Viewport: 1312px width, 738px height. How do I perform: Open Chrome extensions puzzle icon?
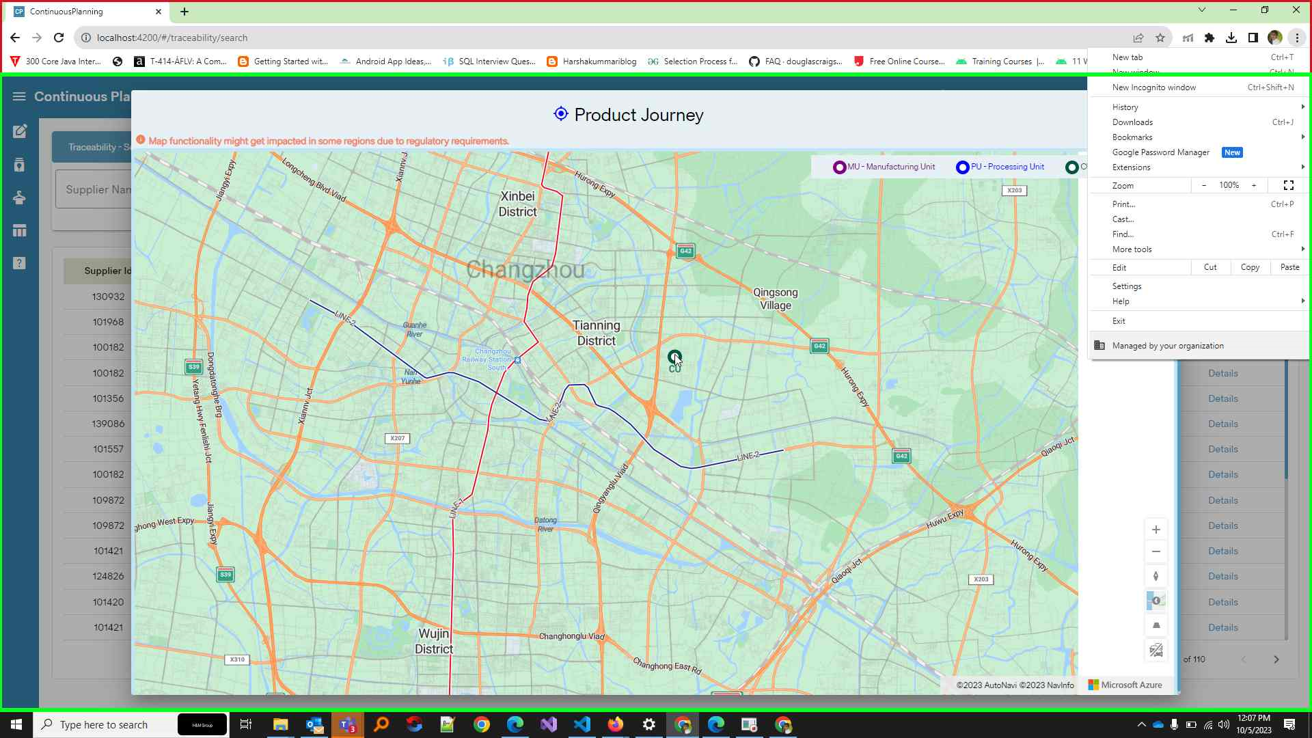[1209, 38]
